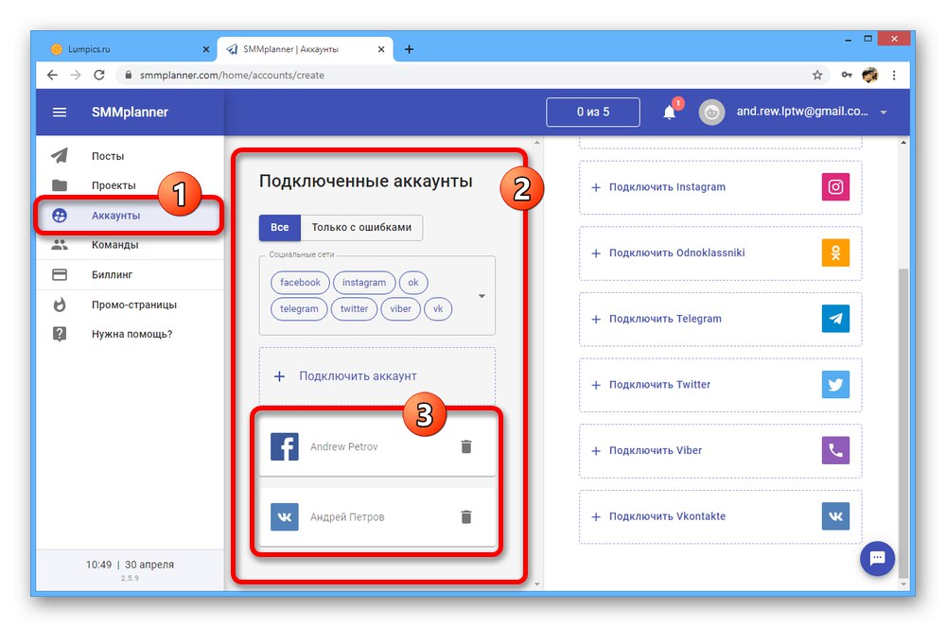Click the address bar URL

pos(232,75)
